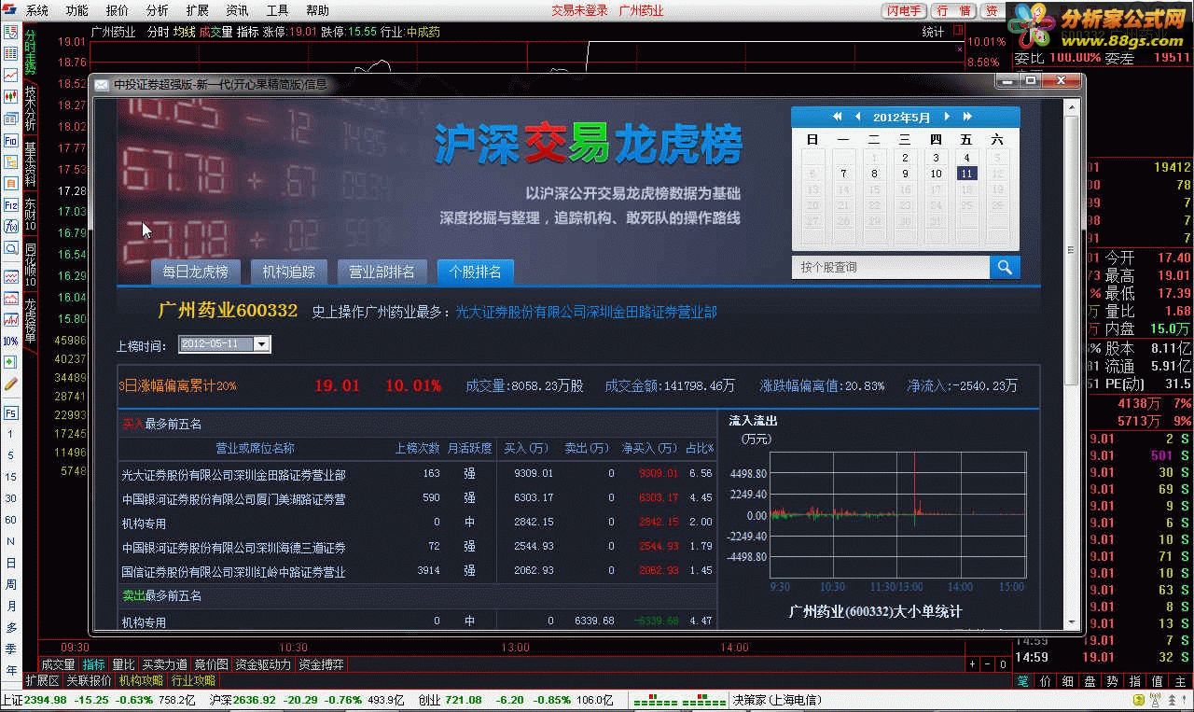Switch to 营业部排名 tab
Viewport: 1194px width, 712px height.
[x=382, y=272]
